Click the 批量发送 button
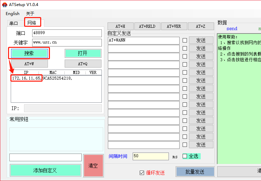 [x=195, y=172]
